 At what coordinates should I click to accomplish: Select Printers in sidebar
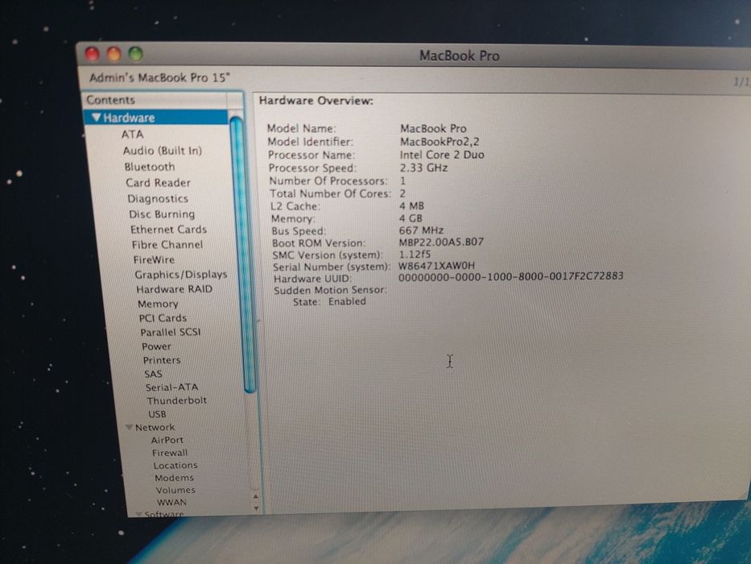pos(162,360)
